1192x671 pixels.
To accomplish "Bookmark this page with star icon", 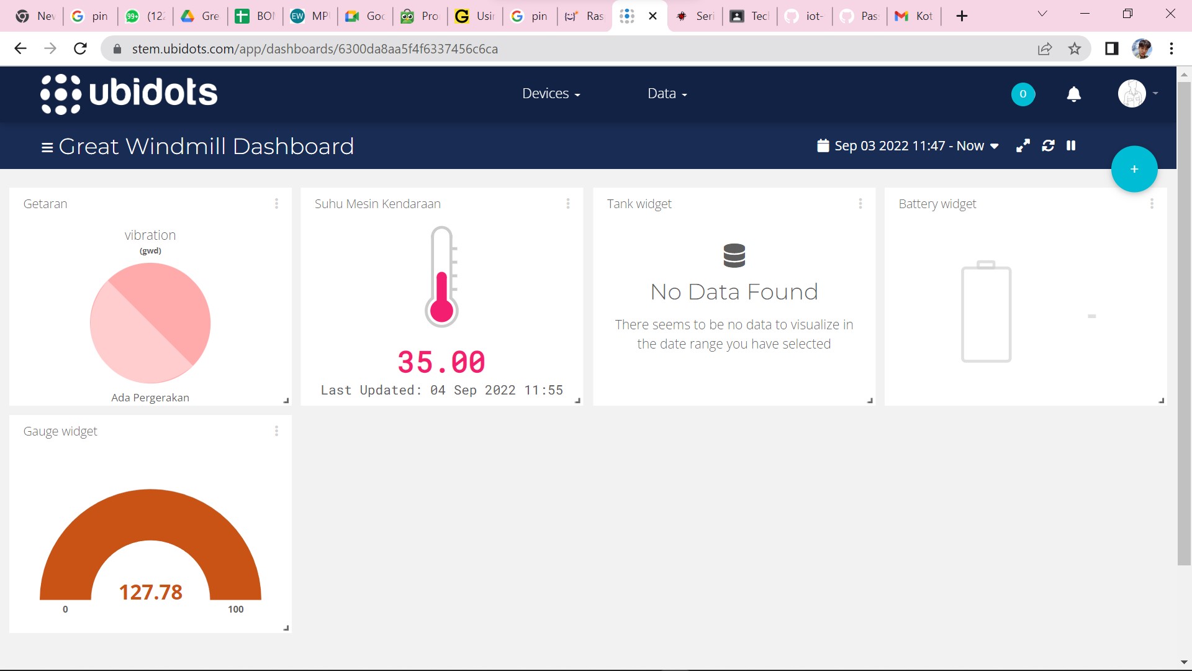I will click(x=1074, y=49).
